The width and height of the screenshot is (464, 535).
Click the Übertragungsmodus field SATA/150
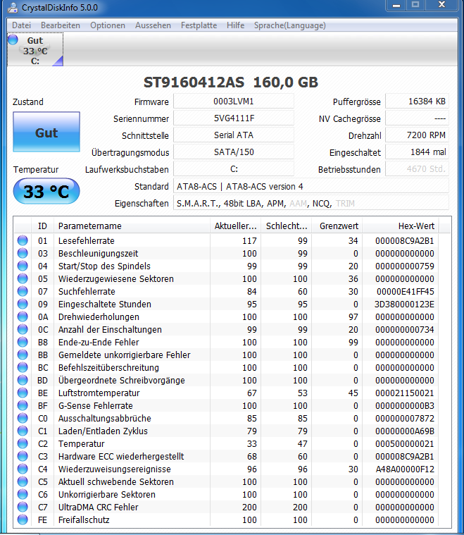coord(234,152)
